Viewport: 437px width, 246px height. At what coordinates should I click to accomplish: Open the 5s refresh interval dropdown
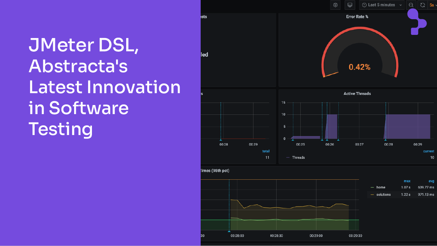(x=433, y=5)
